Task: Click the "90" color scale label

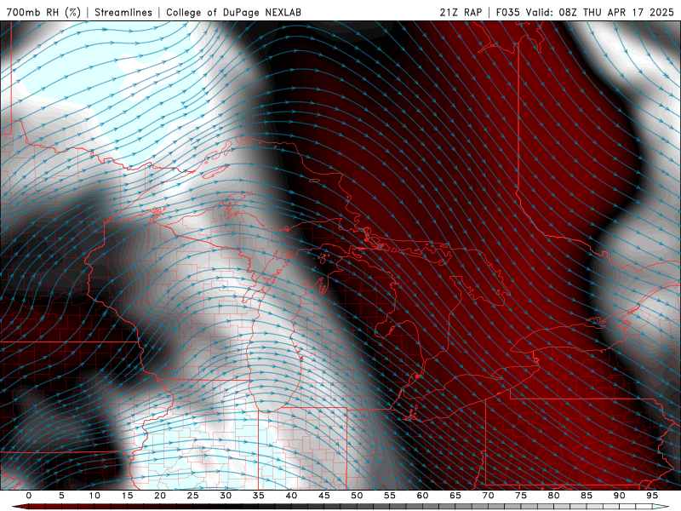Action: [619, 496]
